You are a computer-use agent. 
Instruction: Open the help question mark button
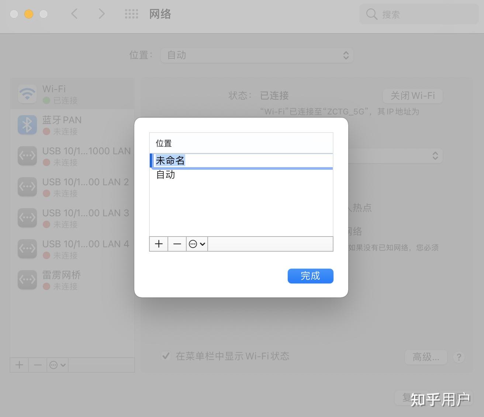459,357
